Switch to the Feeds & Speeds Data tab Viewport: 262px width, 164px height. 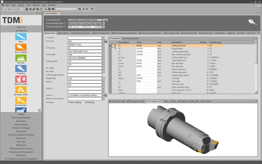(150, 33)
